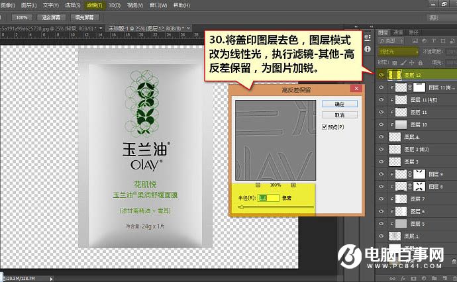457x282 pixels.
Task: Toggle visibility of 图层 7
Action: [381, 199]
